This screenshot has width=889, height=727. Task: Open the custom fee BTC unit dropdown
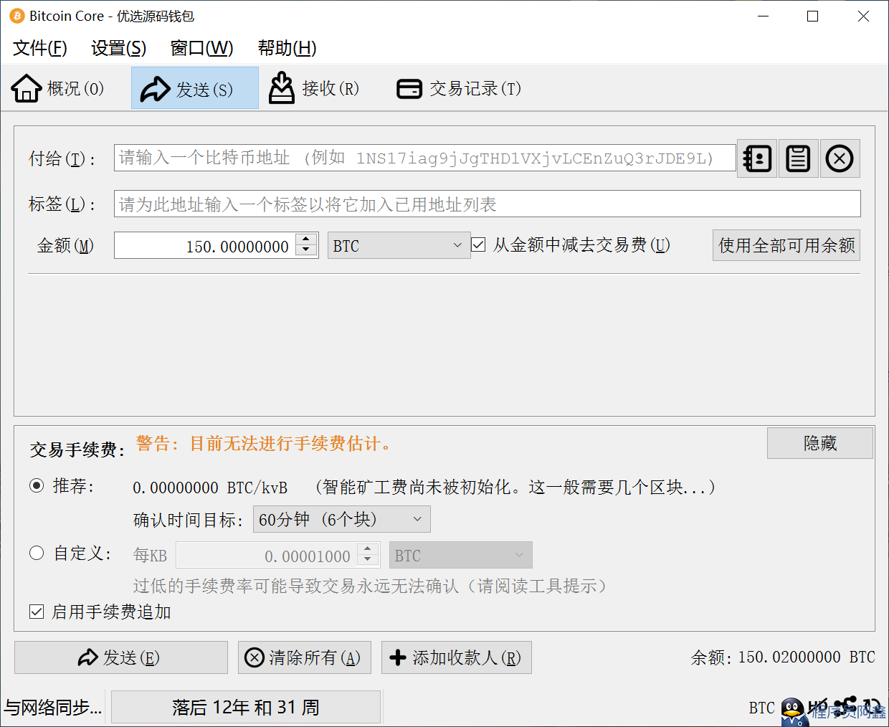(x=461, y=555)
